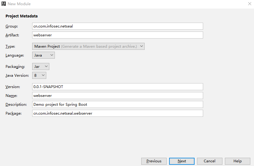Screen dimensions: 254x166
Task: Click the Name label
Action: (x=11, y=96)
